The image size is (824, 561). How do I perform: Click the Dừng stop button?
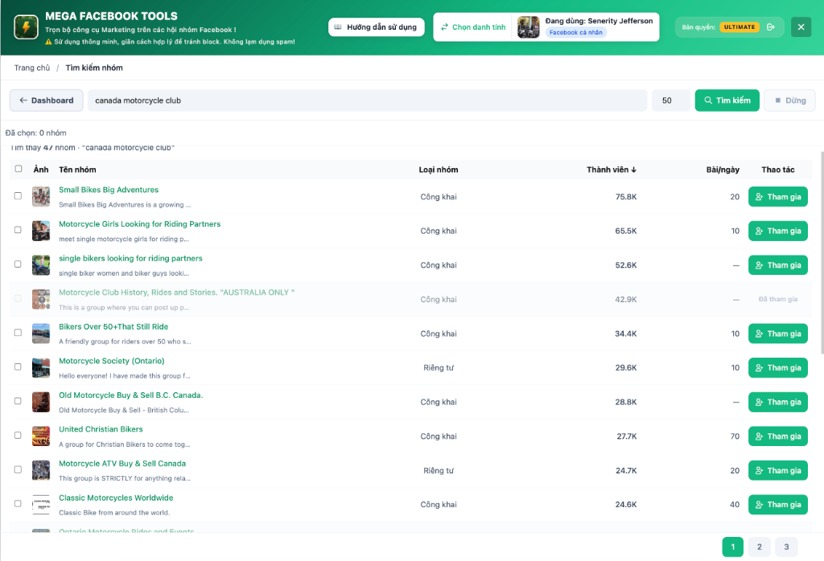tap(790, 100)
